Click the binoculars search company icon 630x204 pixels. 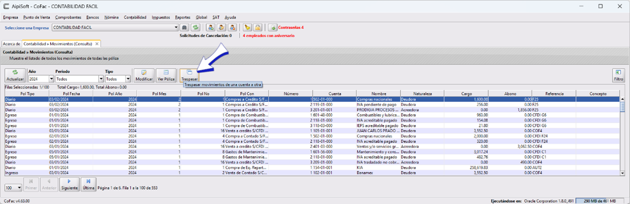tap(185, 28)
